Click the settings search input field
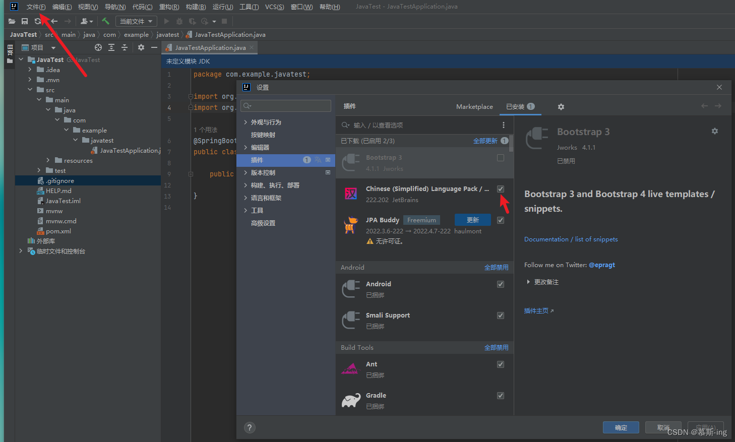The width and height of the screenshot is (735, 442). [x=286, y=106]
